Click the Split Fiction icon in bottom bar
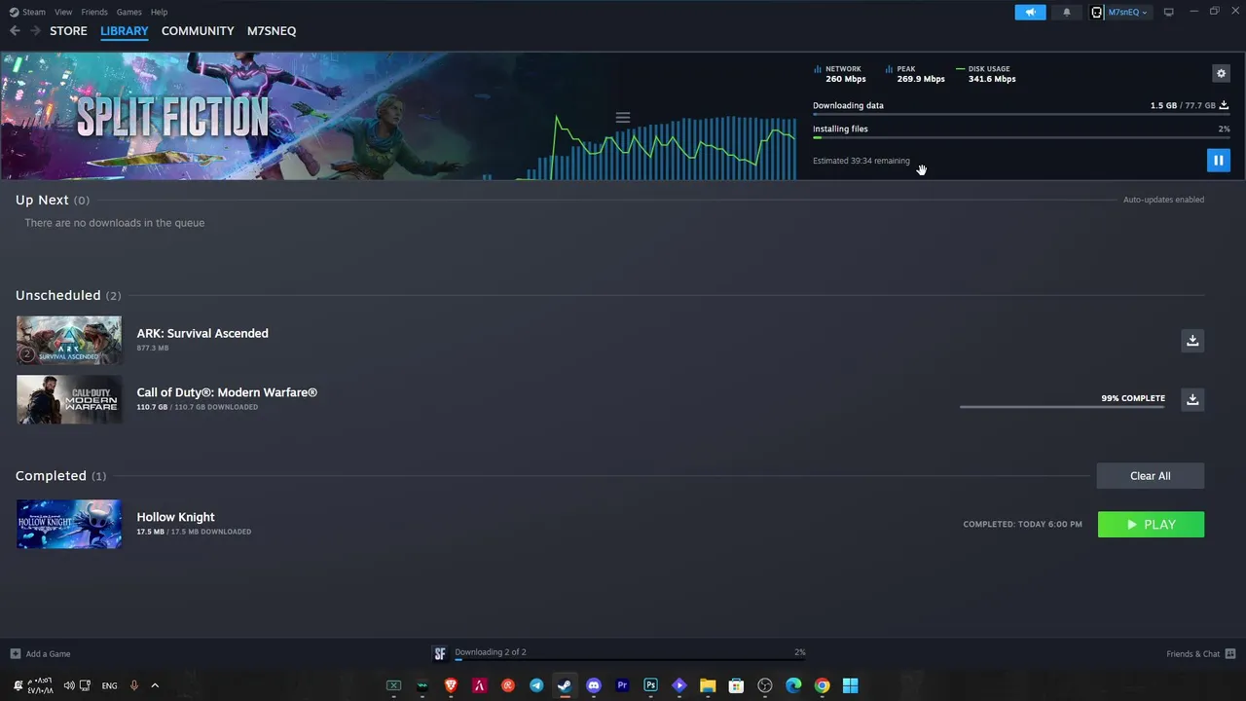 tap(440, 653)
